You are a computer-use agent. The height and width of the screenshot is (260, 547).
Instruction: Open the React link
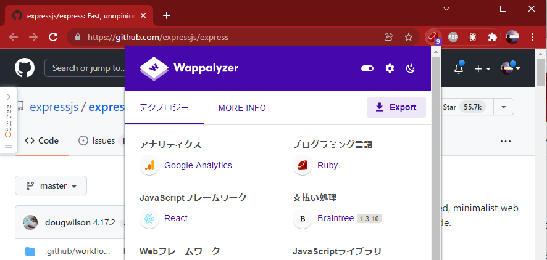[x=176, y=219]
